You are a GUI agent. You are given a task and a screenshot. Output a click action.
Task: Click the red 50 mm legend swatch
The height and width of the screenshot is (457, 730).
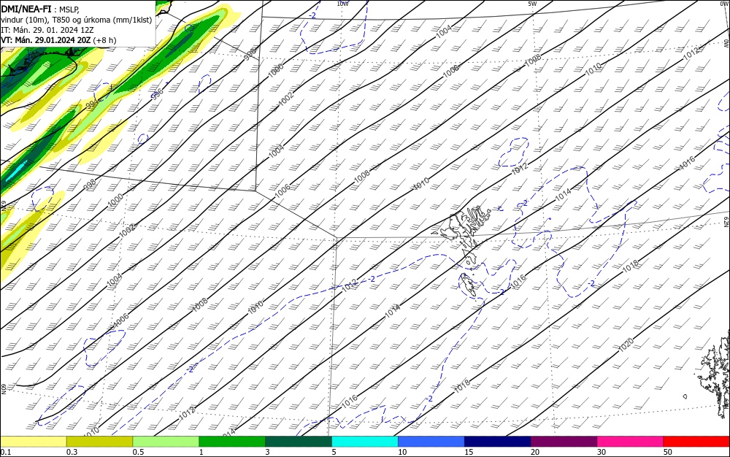(696, 442)
